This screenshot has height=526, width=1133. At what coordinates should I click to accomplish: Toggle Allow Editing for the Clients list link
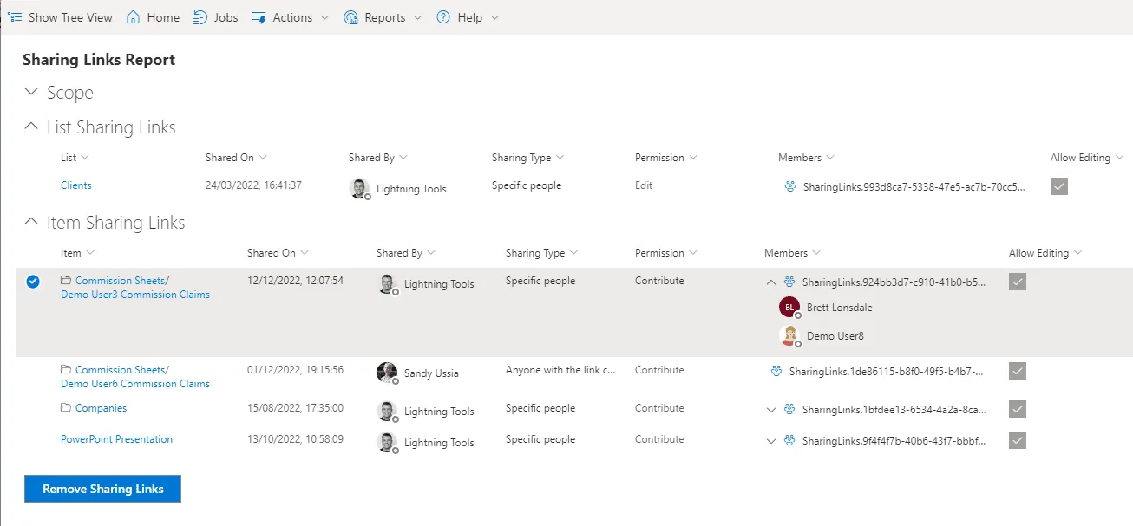tap(1058, 185)
